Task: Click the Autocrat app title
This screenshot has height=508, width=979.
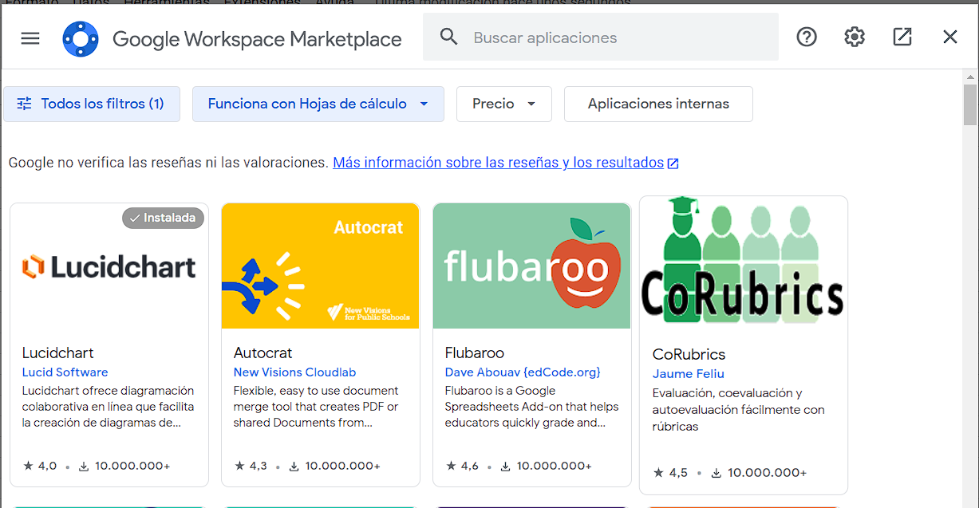Action: click(263, 352)
